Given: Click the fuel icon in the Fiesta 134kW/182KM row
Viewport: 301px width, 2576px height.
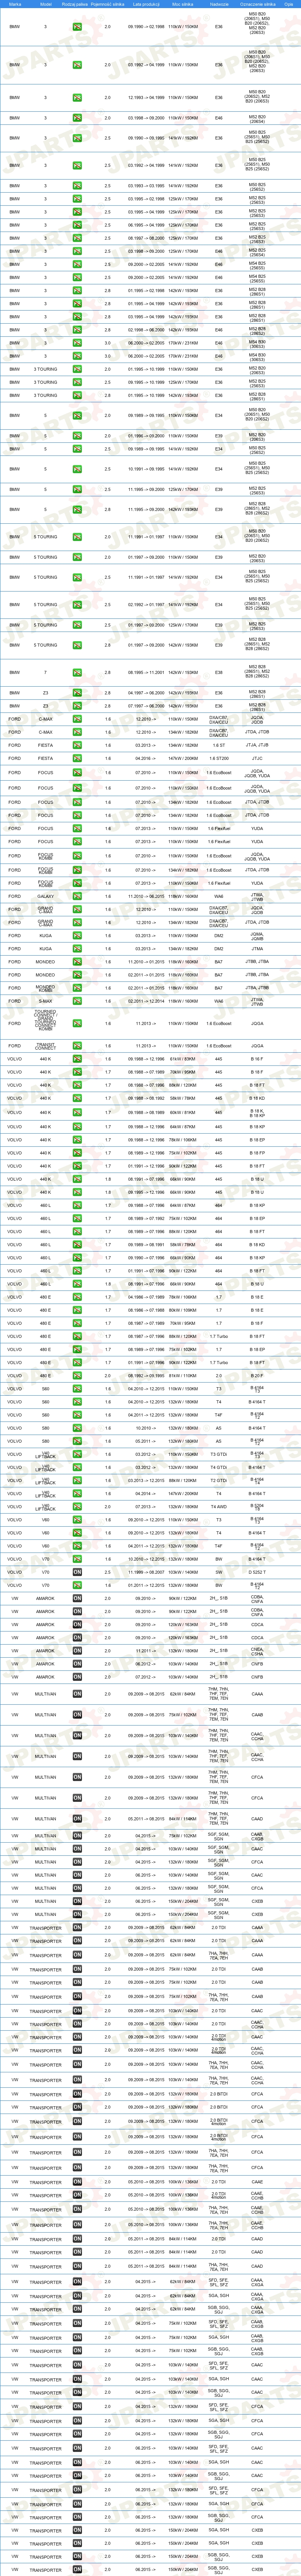Looking at the screenshot, I should pos(77,745).
